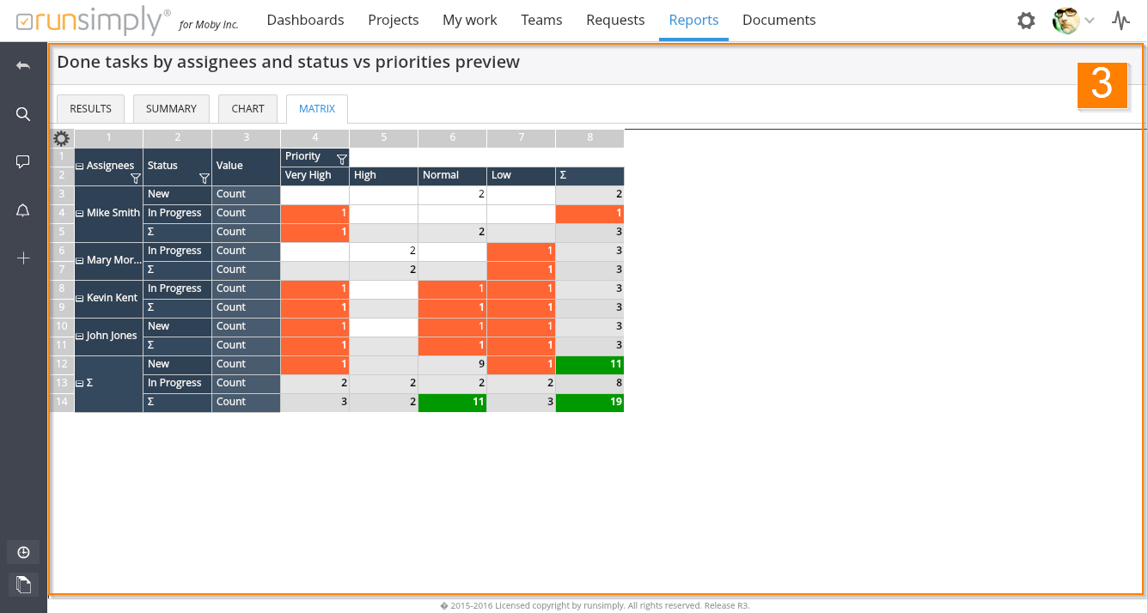Collapse the Mike Smith row group
This screenshot has width=1148, height=613.
(80, 213)
